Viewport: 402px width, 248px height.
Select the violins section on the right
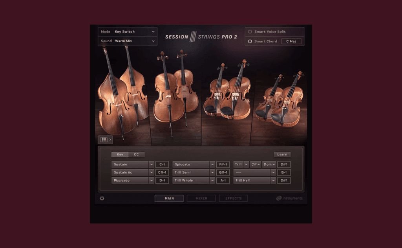click(280, 99)
